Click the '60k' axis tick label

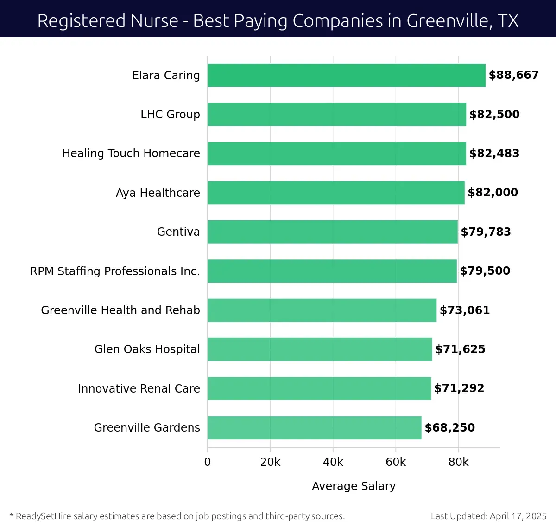click(396, 462)
